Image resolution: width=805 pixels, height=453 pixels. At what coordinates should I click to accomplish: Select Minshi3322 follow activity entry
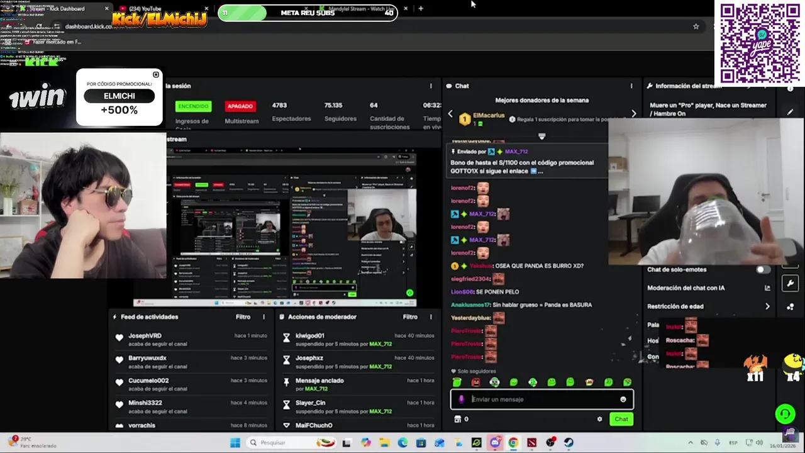coord(191,406)
